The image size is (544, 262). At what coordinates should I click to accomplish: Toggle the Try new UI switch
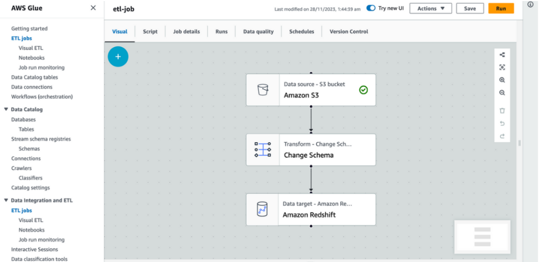371,8
